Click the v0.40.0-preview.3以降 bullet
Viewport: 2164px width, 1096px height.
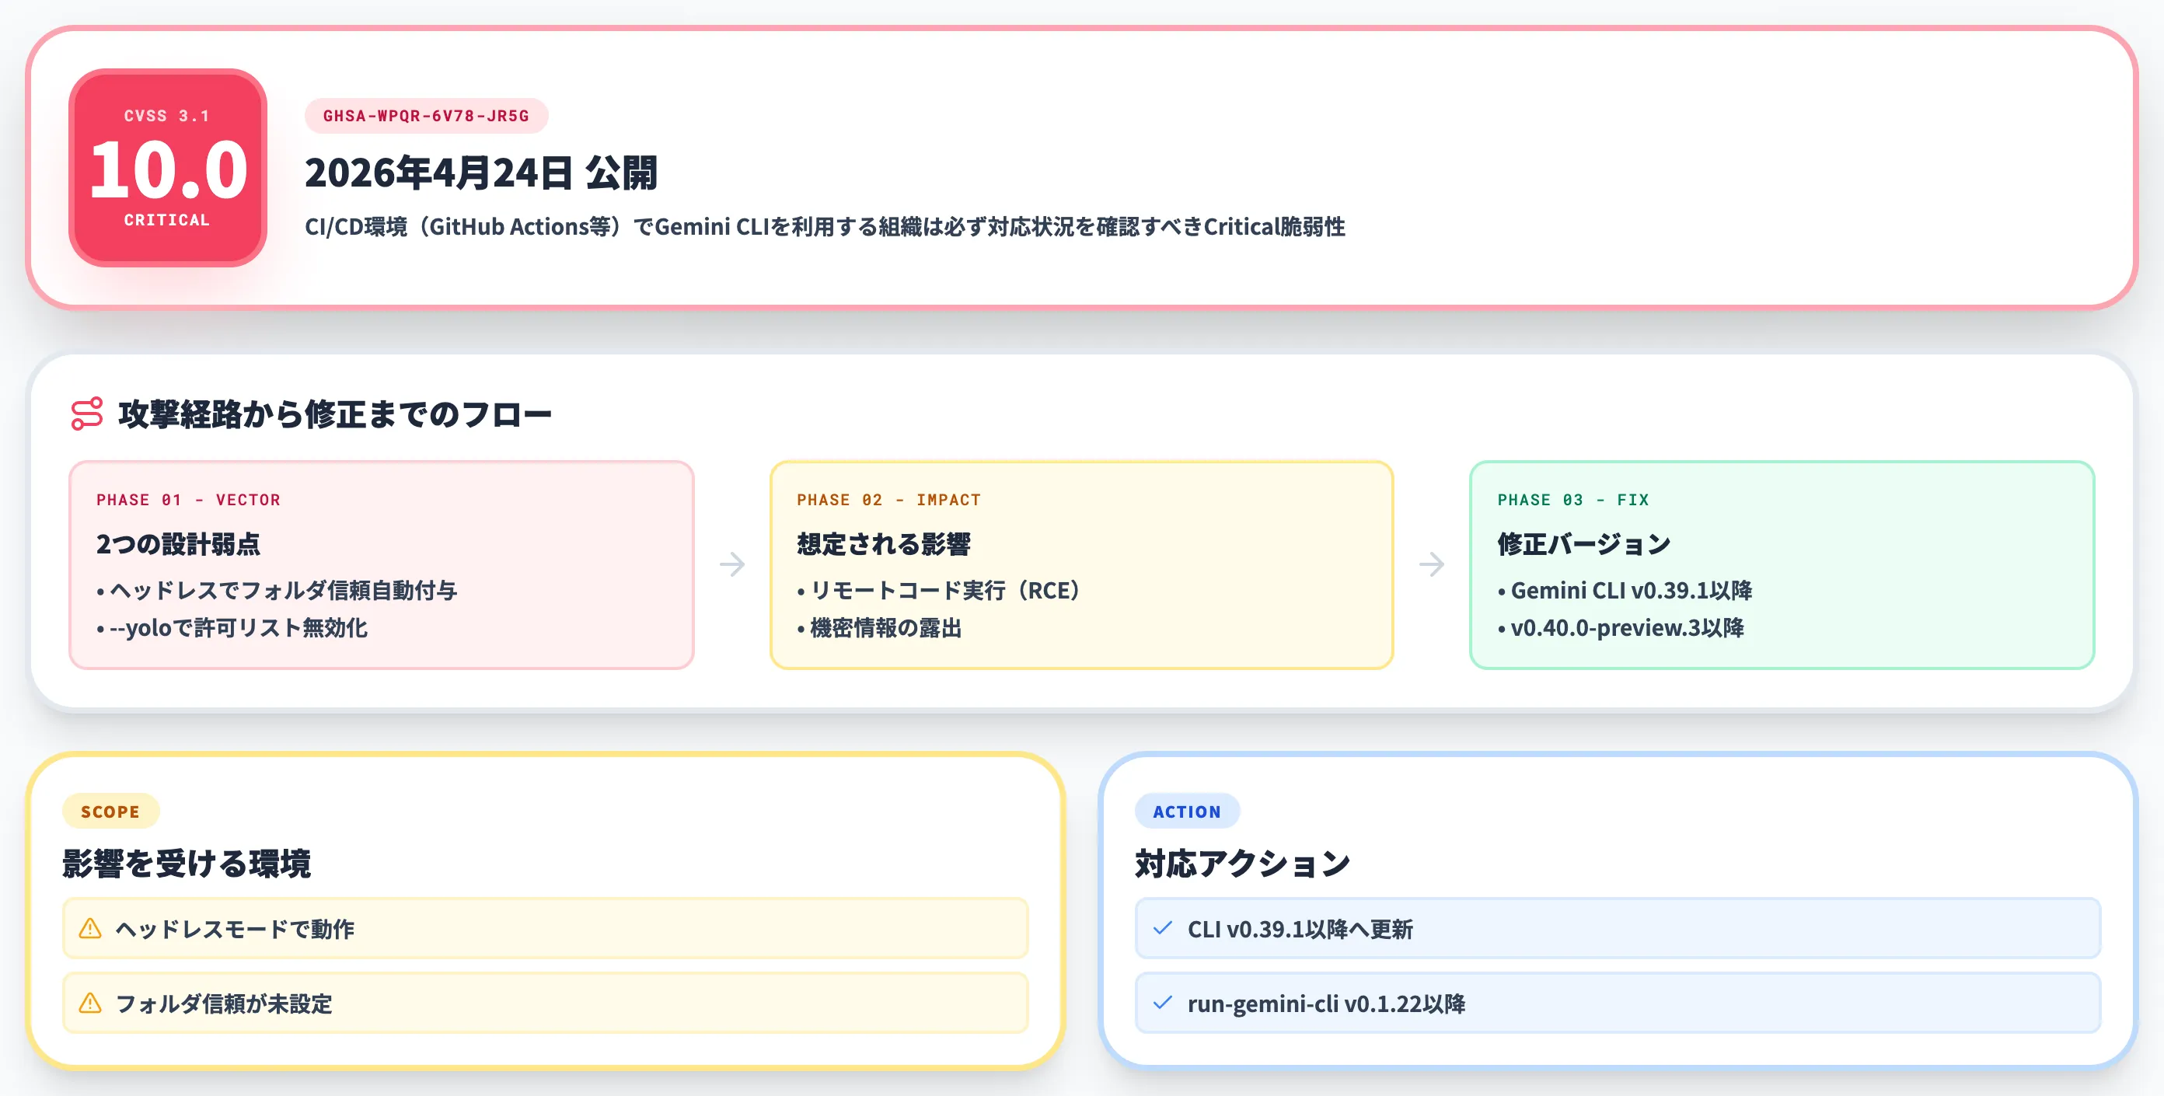pos(1621,628)
